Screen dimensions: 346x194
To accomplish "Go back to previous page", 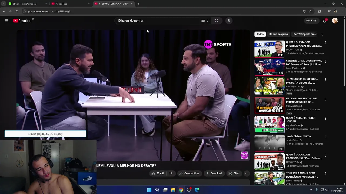I will (x=4, y=11).
